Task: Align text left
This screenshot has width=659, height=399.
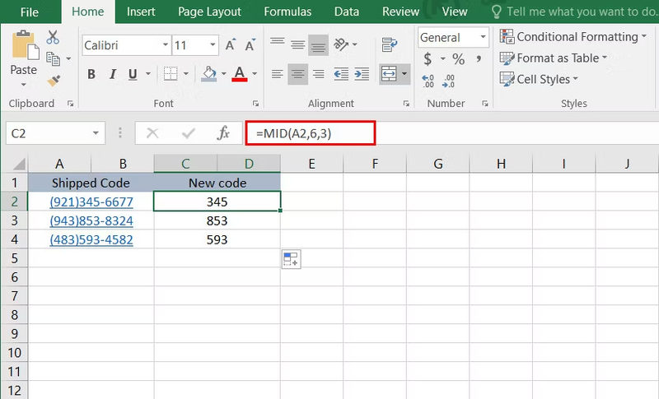Action: coord(278,74)
